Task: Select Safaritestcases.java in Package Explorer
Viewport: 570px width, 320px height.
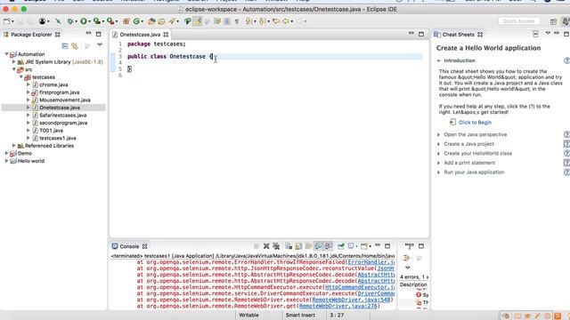Action: (x=63, y=115)
